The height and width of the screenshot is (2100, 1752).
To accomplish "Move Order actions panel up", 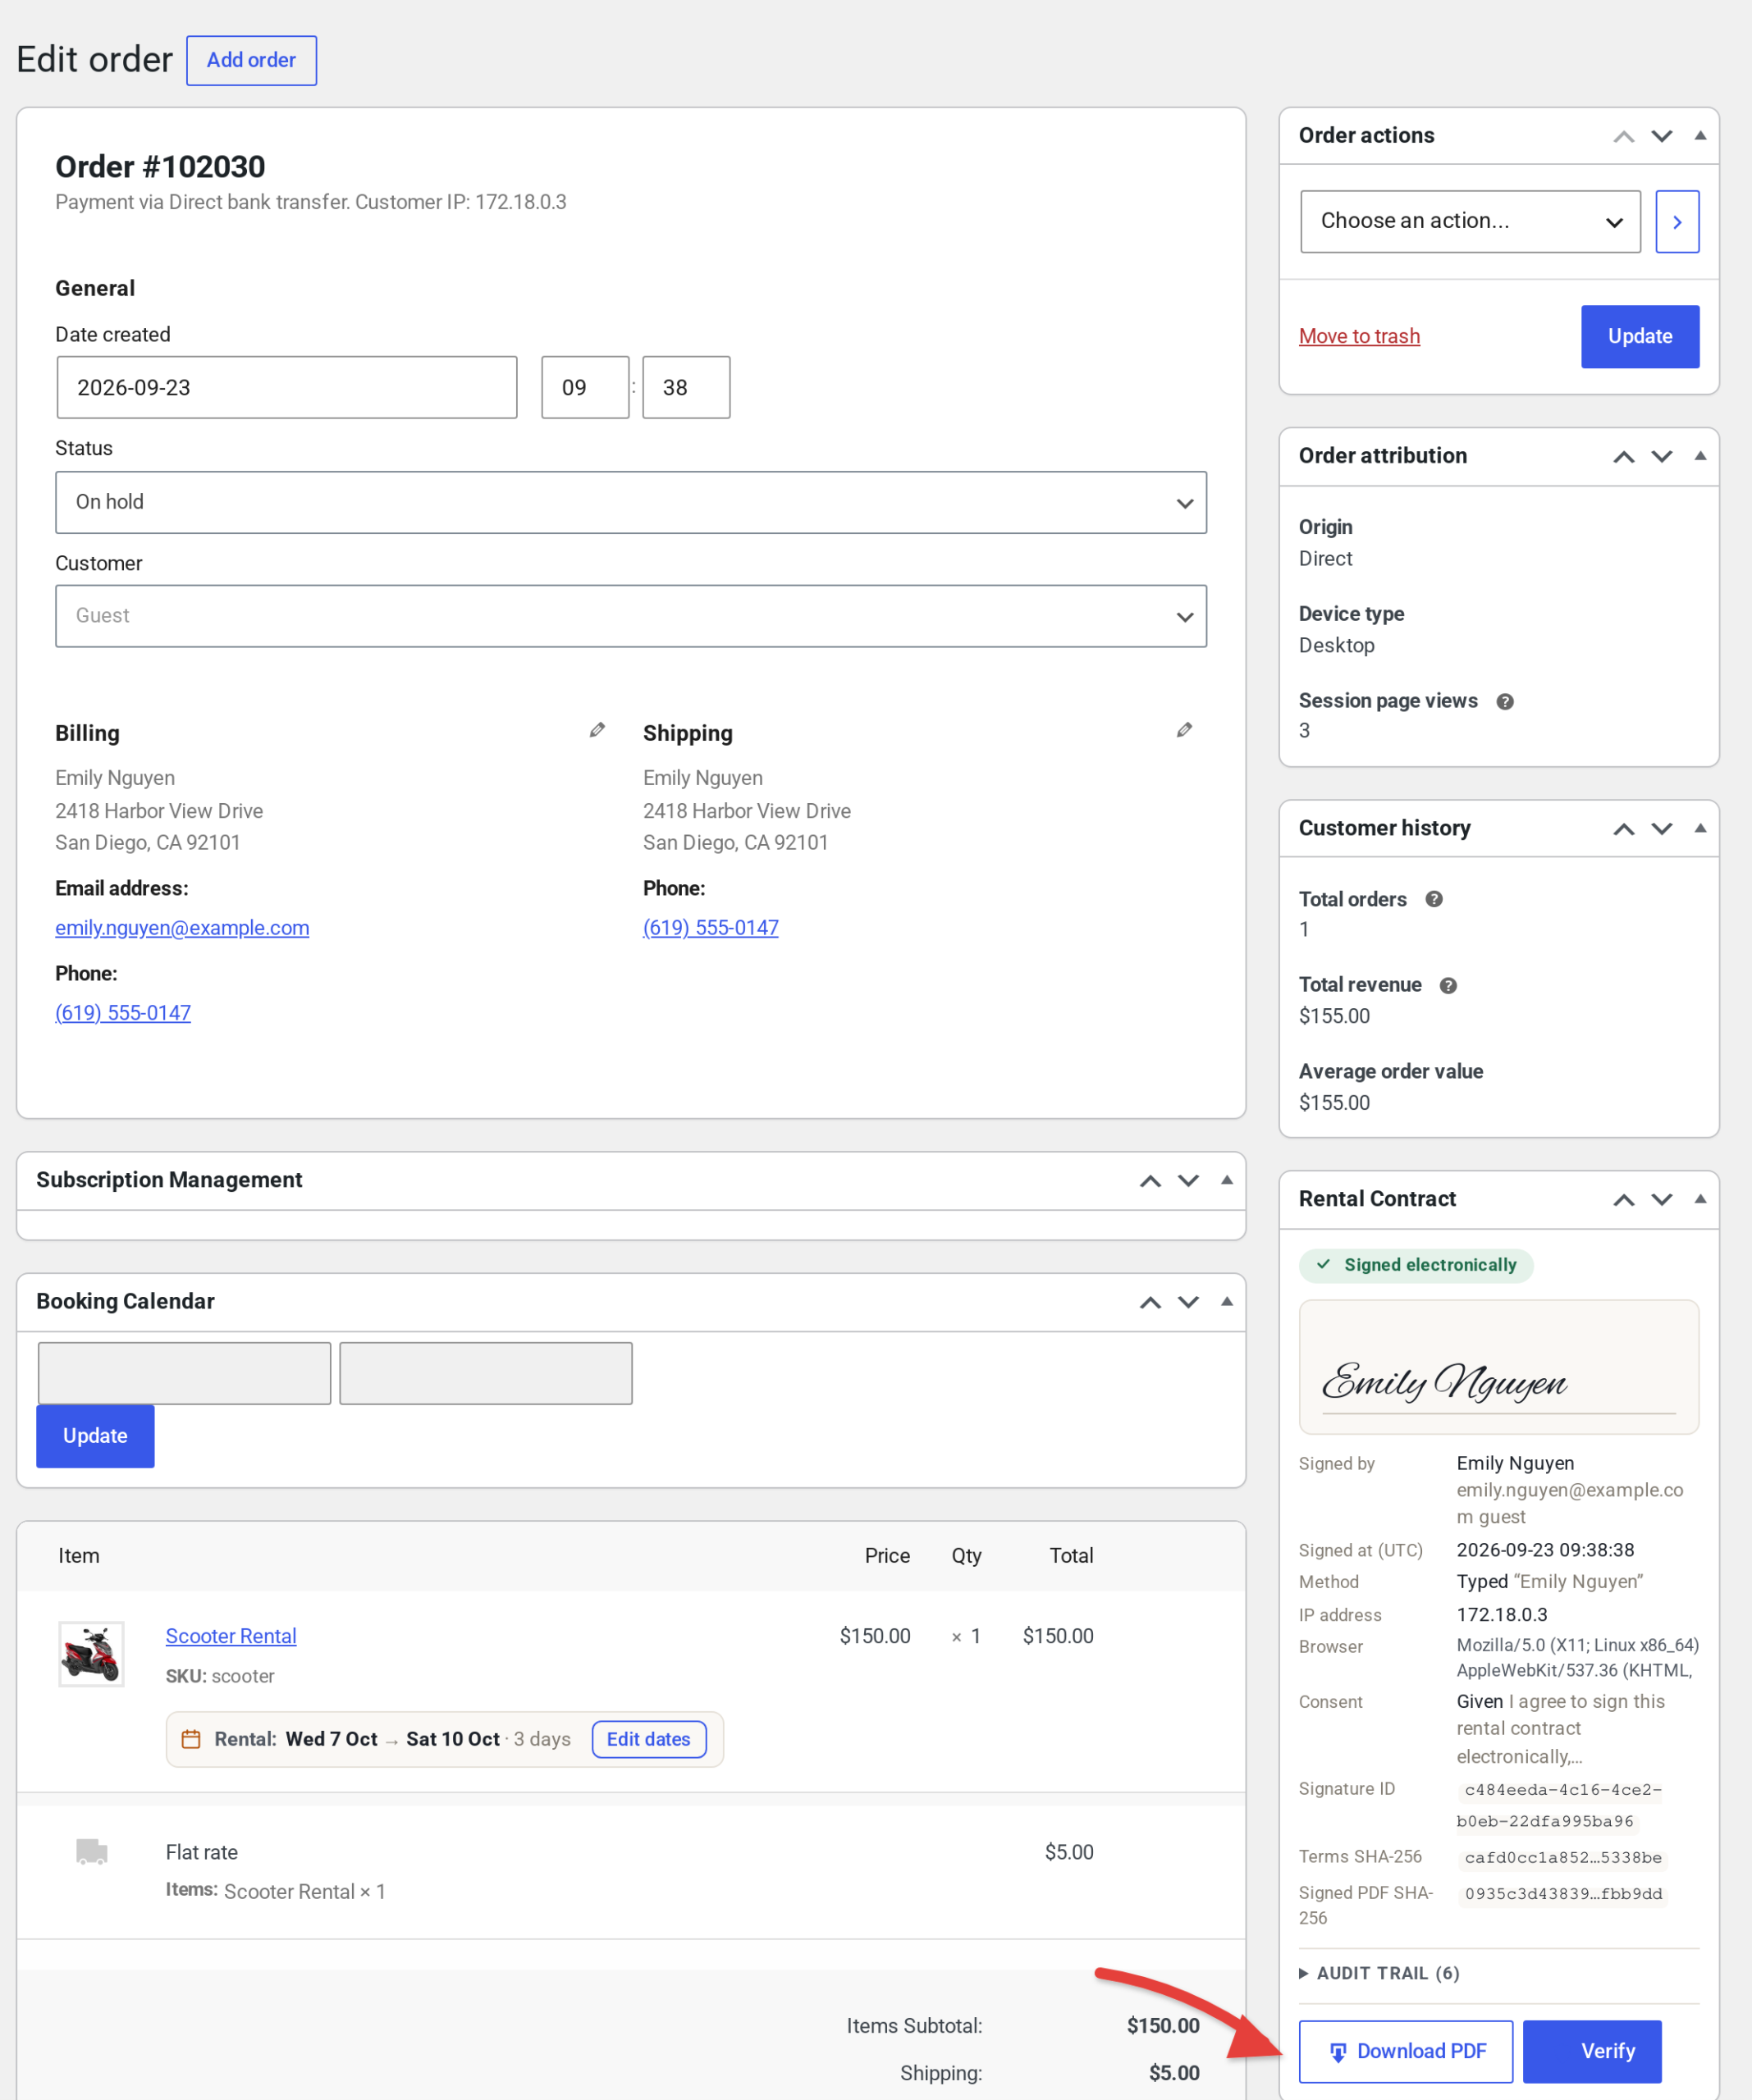I will click(1624, 136).
